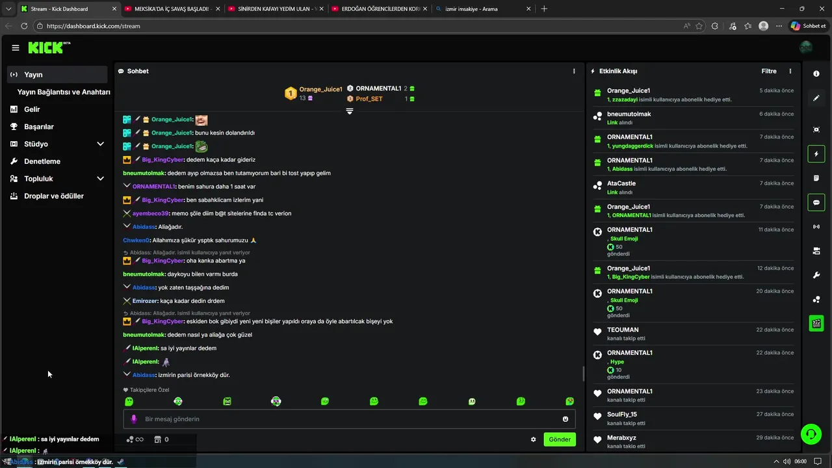
Task: Open the Denetleme page
Action: click(42, 161)
